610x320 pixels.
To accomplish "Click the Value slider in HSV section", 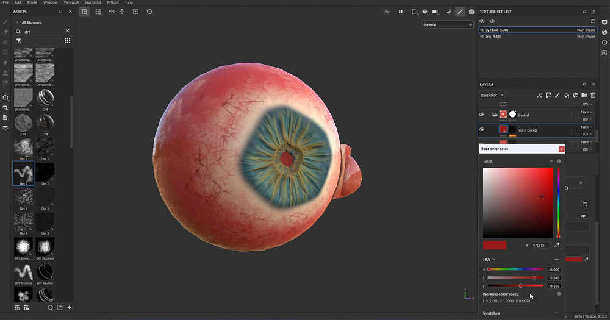I will [x=515, y=286].
